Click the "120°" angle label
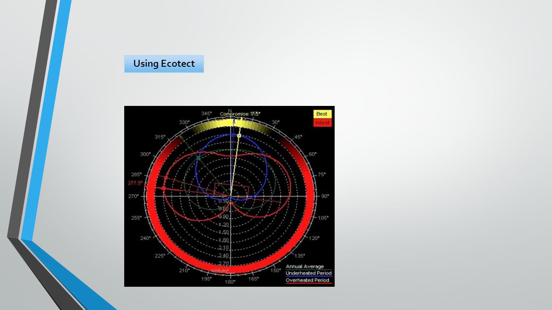 314,238
